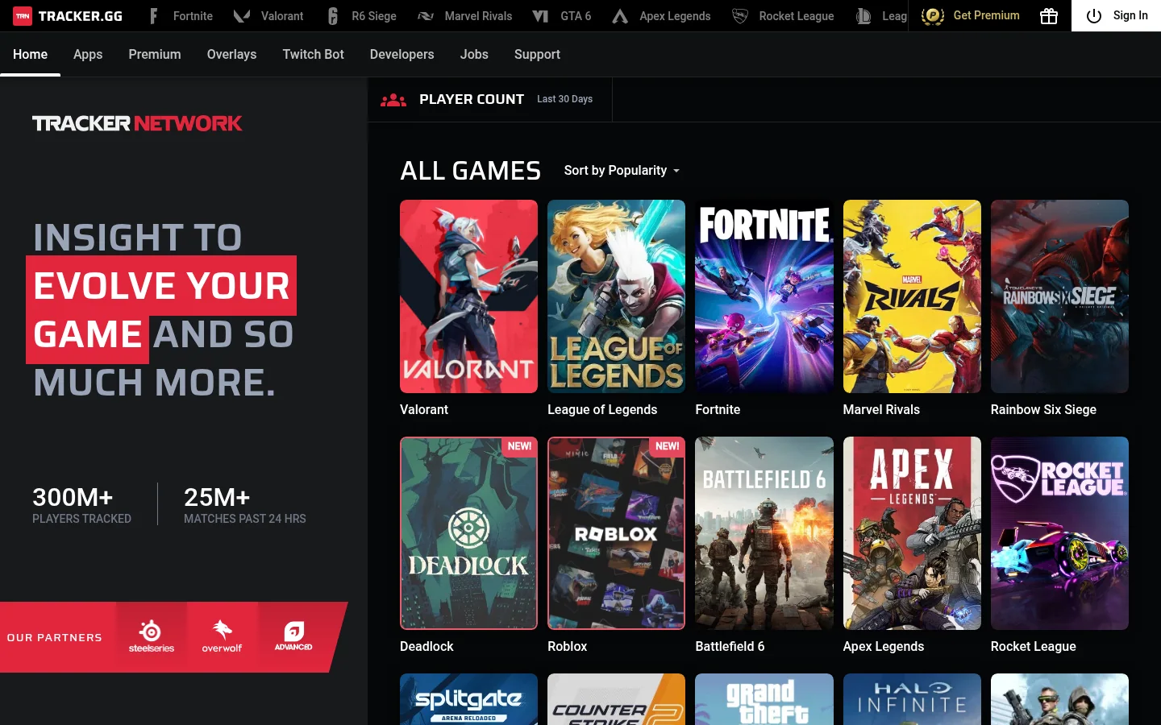
Task: Click the Fortnite title below its cover
Action: pyautogui.click(x=718, y=409)
